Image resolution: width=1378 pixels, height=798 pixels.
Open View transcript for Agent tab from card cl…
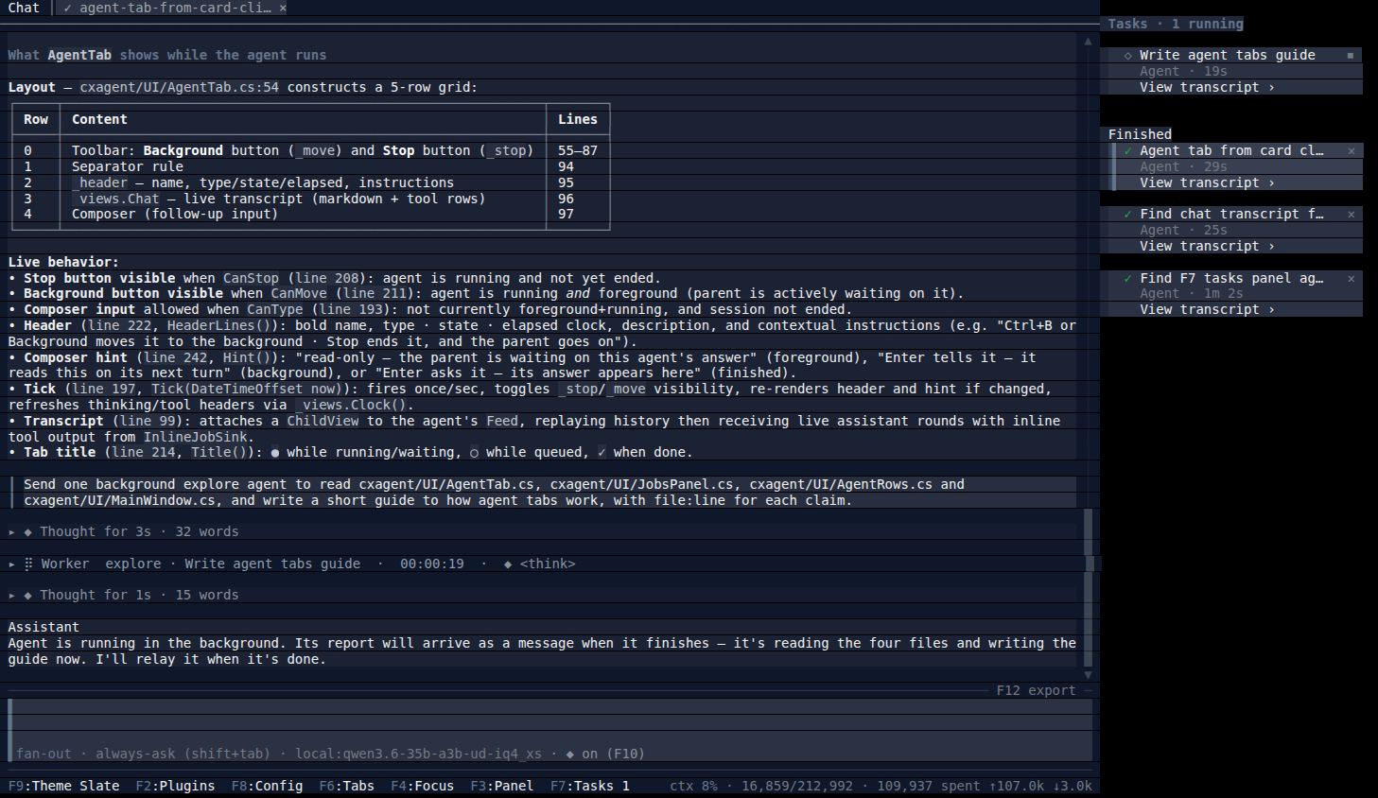[x=1207, y=183]
